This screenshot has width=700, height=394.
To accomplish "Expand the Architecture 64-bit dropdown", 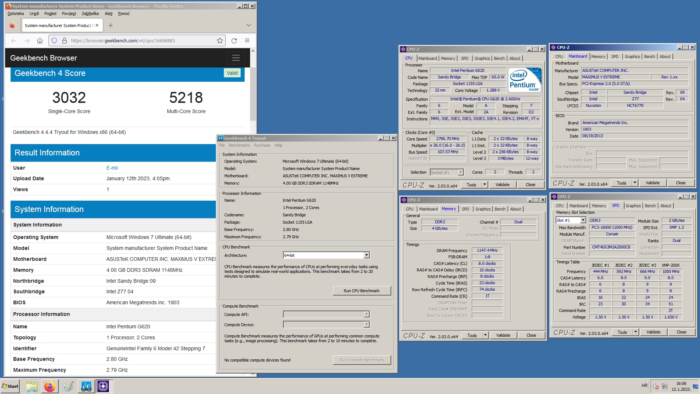I will 367,255.
